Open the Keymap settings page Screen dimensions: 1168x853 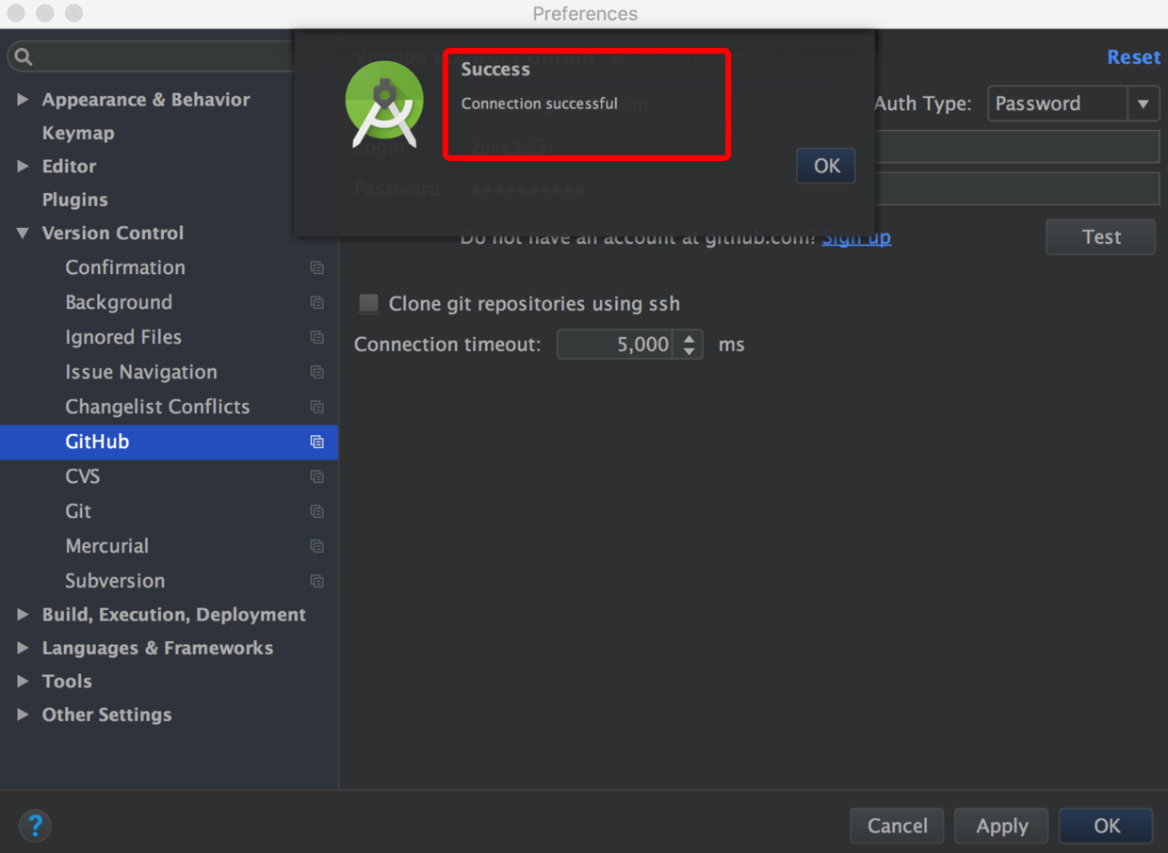(x=78, y=133)
